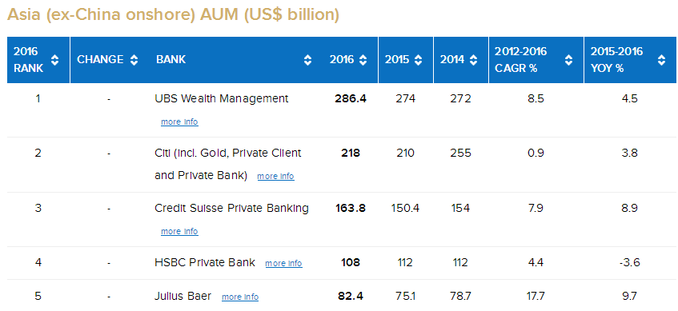Open more info link for Citi
678x311 pixels.
click(x=276, y=176)
